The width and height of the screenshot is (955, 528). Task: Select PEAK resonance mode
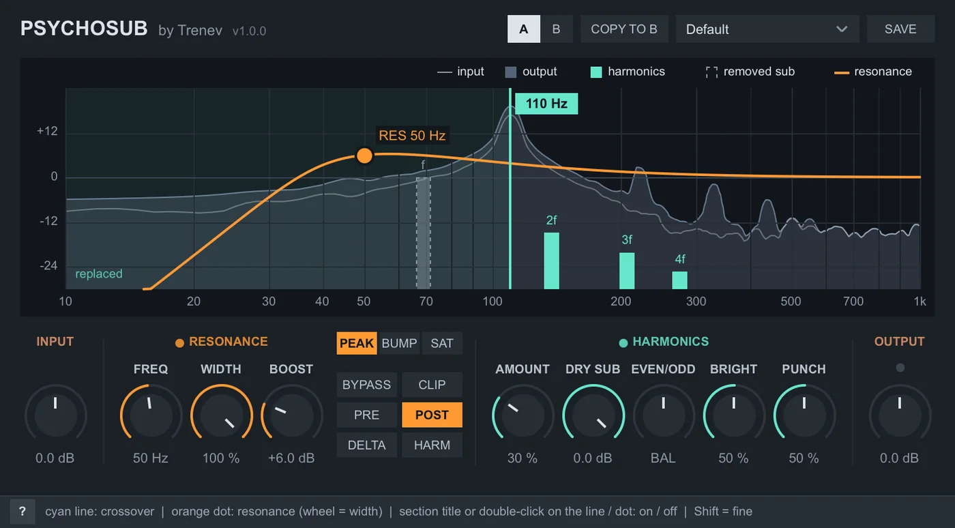(x=357, y=343)
